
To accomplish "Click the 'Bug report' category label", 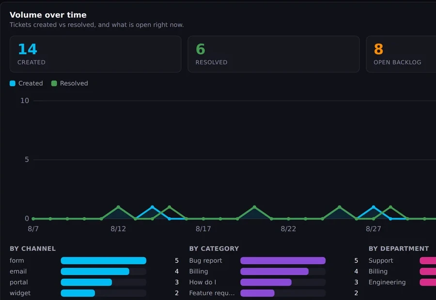I will (205, 260).
